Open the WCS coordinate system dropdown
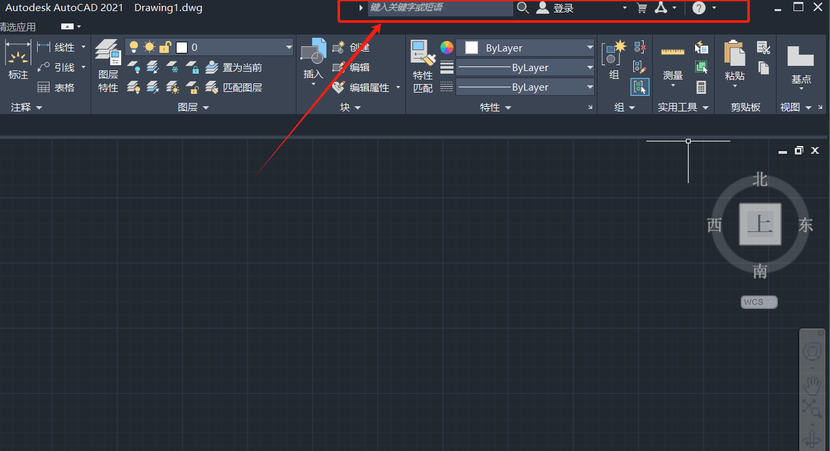The width and height of the screenshot is (830, 451). tap(760, 302)
